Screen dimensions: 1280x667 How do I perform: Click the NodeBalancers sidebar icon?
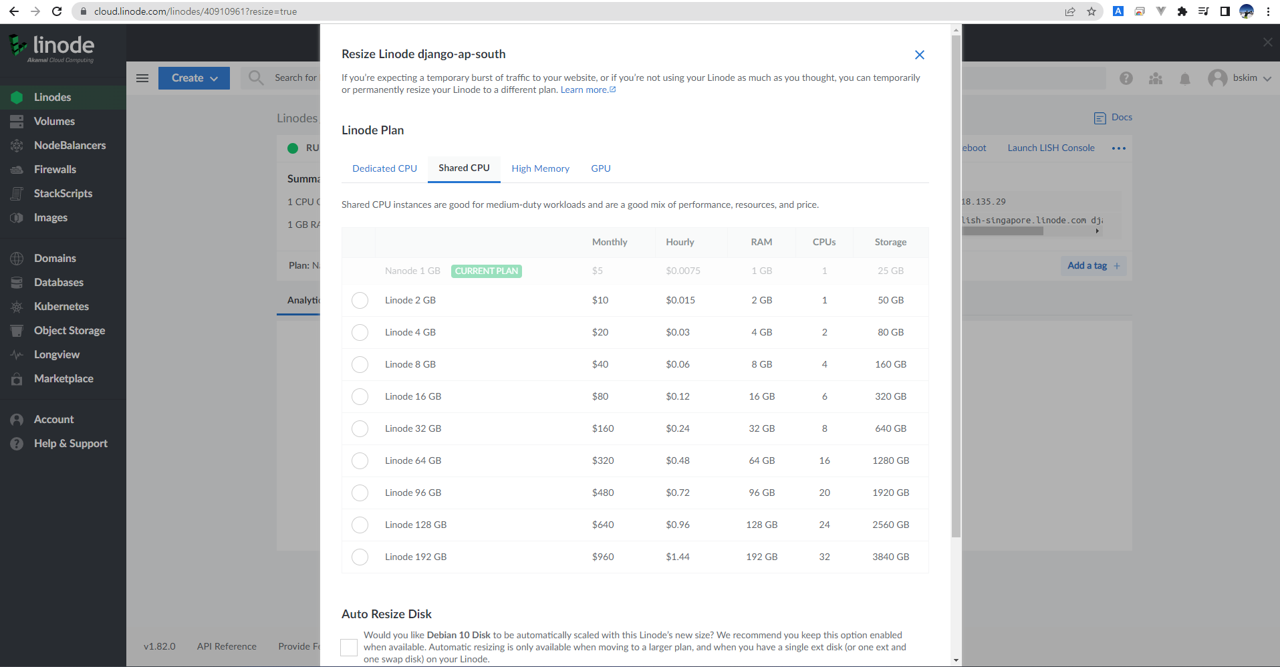(17, 146)
